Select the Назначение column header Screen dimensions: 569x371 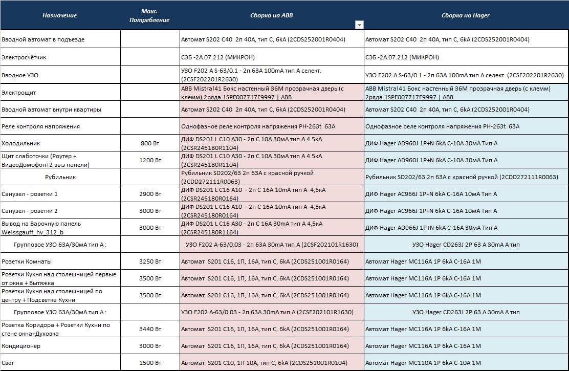click(60, 15)
